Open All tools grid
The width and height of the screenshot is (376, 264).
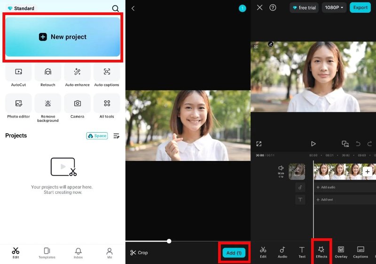(x=107, y=104)
